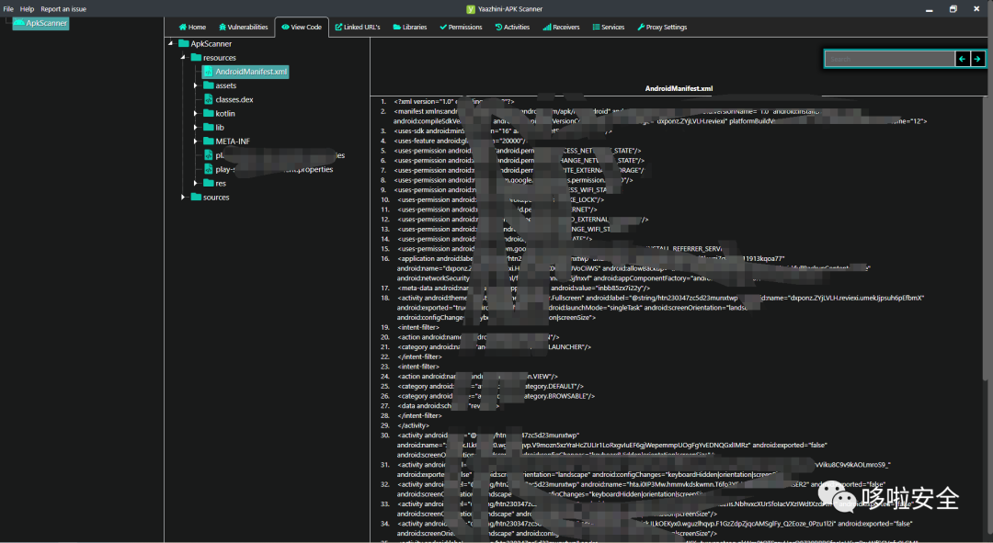Switch to the Services tab
The image size is (993, 543).
tap(608, 28)
